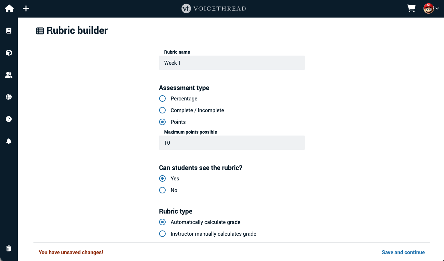444x261 pixels.
Task: Open the Trash icon in sidebar
Action: click(x=9, y=248)
